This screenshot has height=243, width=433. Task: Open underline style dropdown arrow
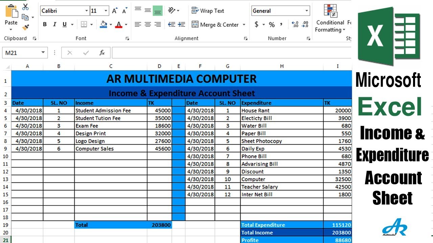pos(72,25)
